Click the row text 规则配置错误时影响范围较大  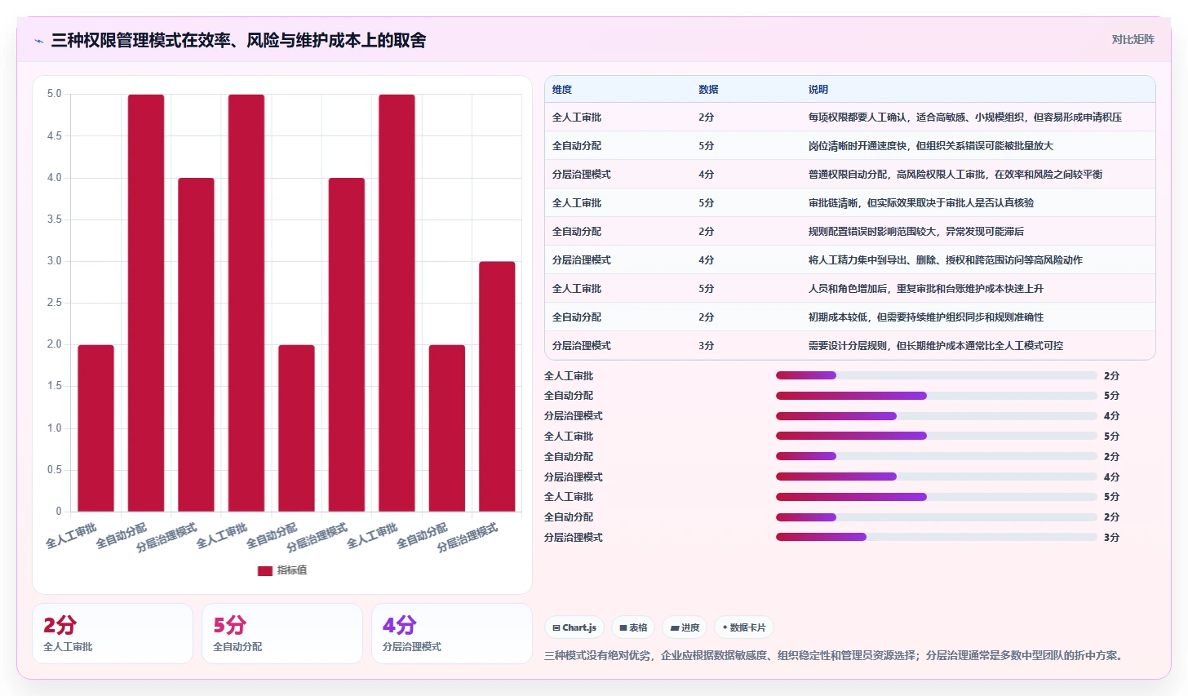872,232
